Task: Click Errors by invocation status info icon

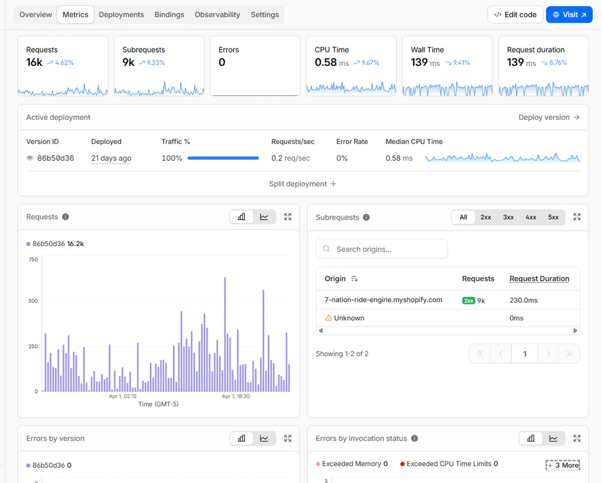Action: click(414, 439)
